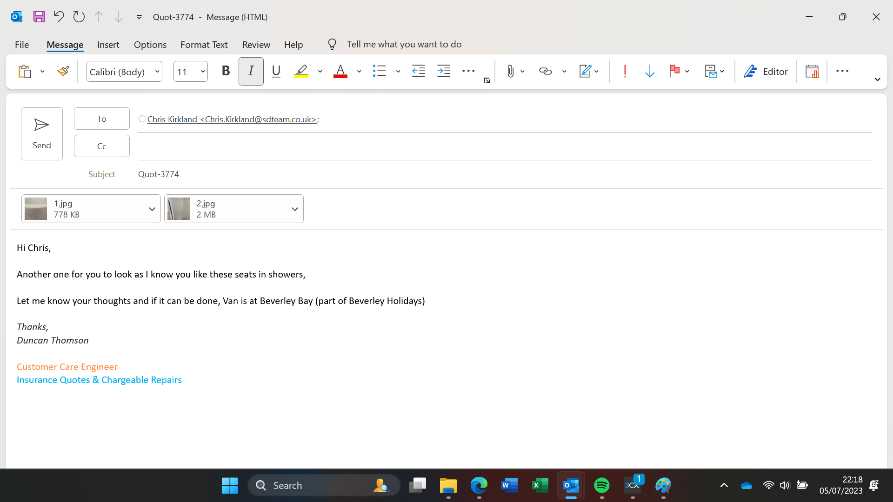Mark message as High Importance
893x502 pixels.
625,71
